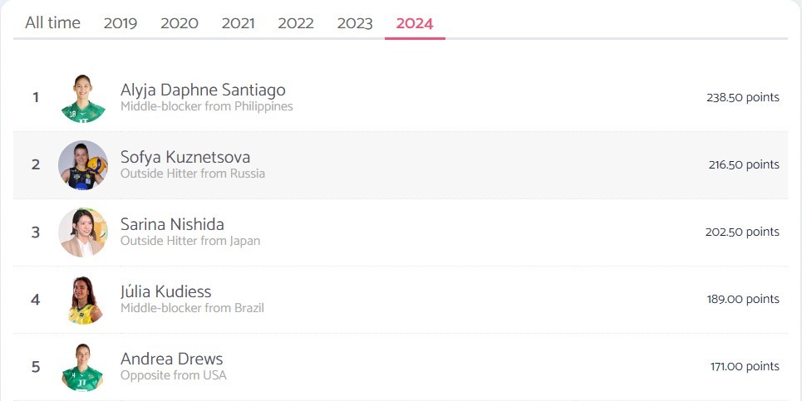Click the 171.00 points entry
The height and width of the screenshot is (401, 802).
tap(745, 366)
